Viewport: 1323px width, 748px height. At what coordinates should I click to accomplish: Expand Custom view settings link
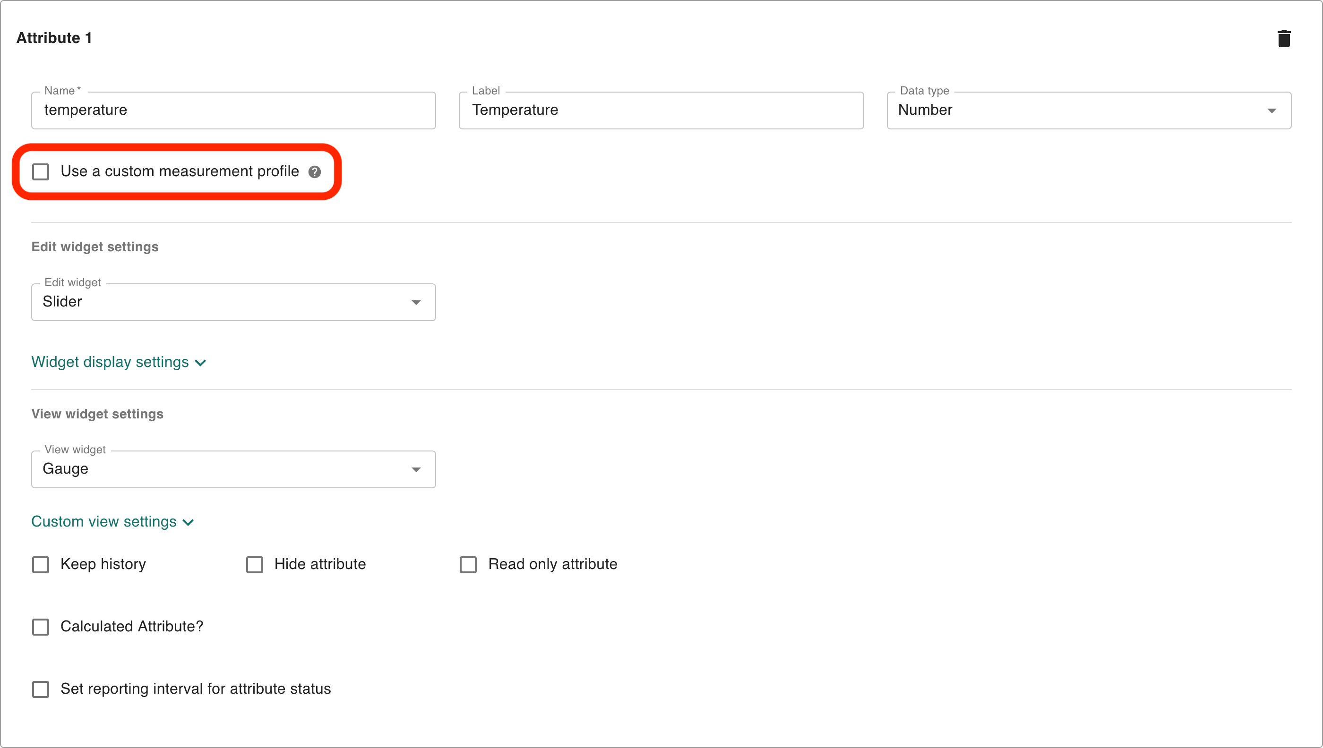click(x=104, y=521)
